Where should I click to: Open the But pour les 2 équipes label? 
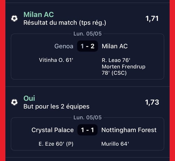pos(56,107)
